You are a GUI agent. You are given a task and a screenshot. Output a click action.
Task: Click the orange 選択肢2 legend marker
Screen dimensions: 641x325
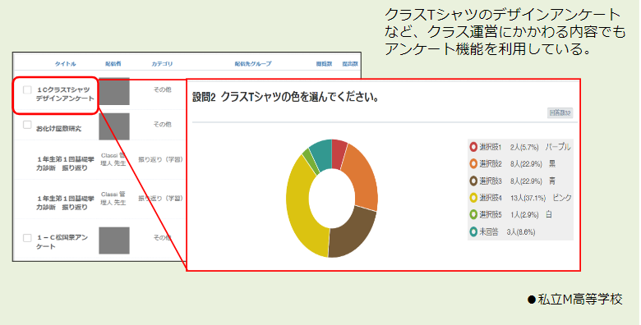[473, 163]
